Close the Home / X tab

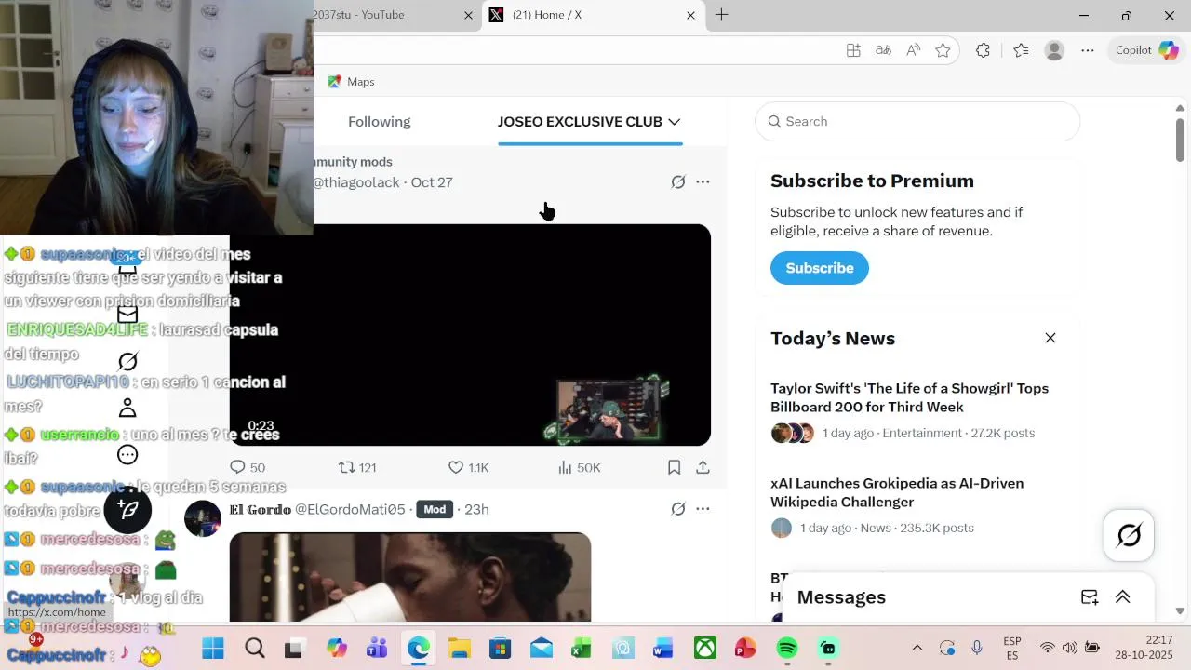tap(690, 15)
